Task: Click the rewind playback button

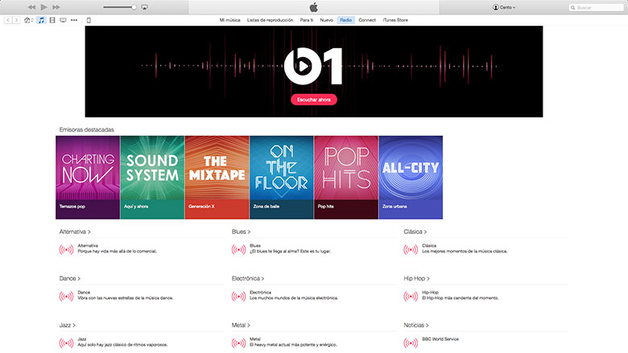Action: tap(31, 7)
